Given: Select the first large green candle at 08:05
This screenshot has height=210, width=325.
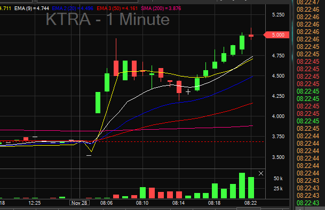Looking at the screenshot, I should (98, 103).
